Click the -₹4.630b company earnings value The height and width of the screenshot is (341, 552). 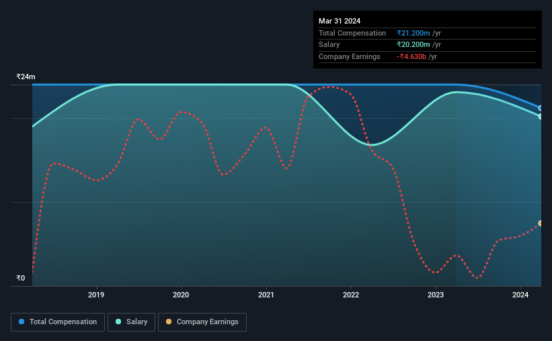[x=411, y=56]
